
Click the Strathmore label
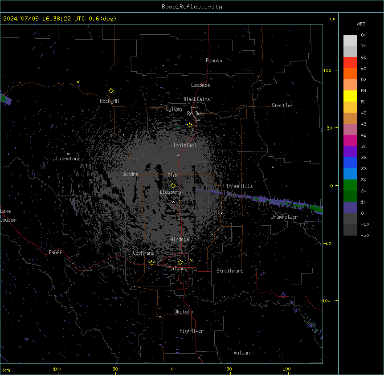230,271
